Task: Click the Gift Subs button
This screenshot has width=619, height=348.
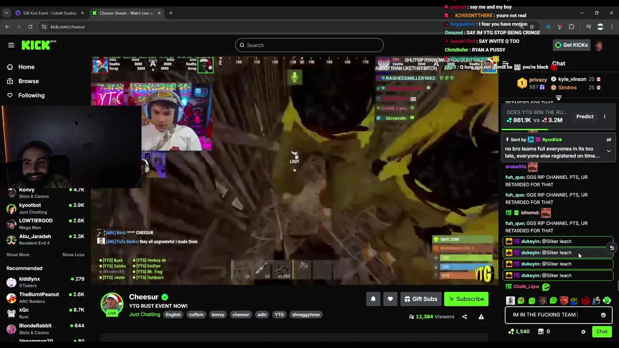Action: click(x=421, y=299)
